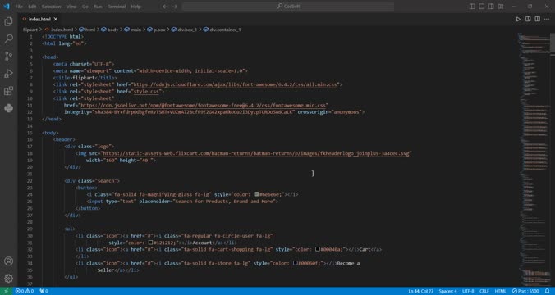Open color picker for #6e6e6e swatch
Screen dimensions: 555x295
point(256,194)
